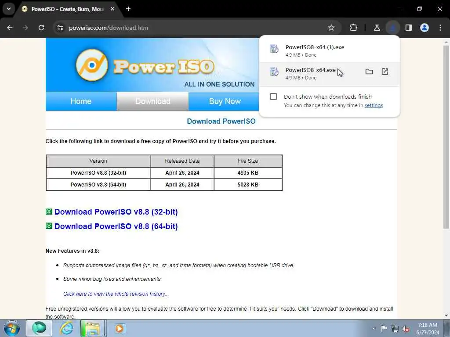This screenshot has height=337, width=450.
Task: Expand the tab search dropdown arrow
Action: 9,9
